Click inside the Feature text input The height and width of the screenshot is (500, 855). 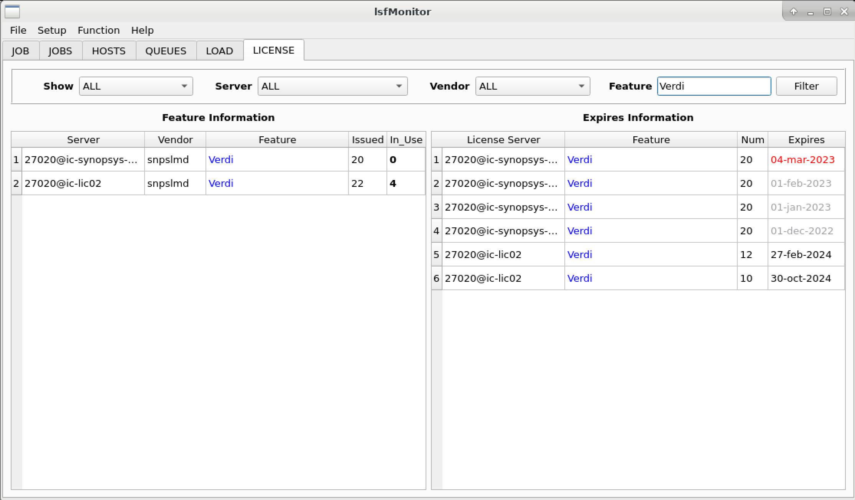(714, 86)
